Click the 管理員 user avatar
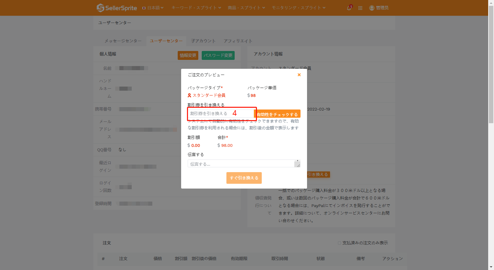494x270 pixels. (x=372, y=8)
